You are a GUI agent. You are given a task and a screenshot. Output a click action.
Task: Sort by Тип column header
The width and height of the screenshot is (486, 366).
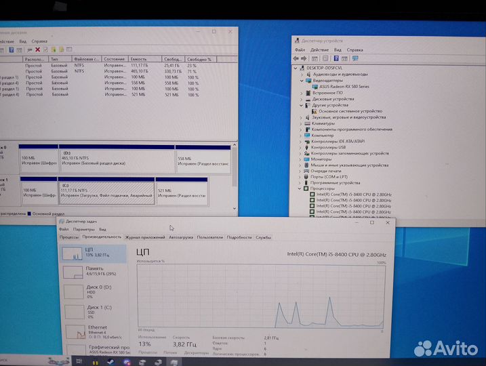[60, 59]
